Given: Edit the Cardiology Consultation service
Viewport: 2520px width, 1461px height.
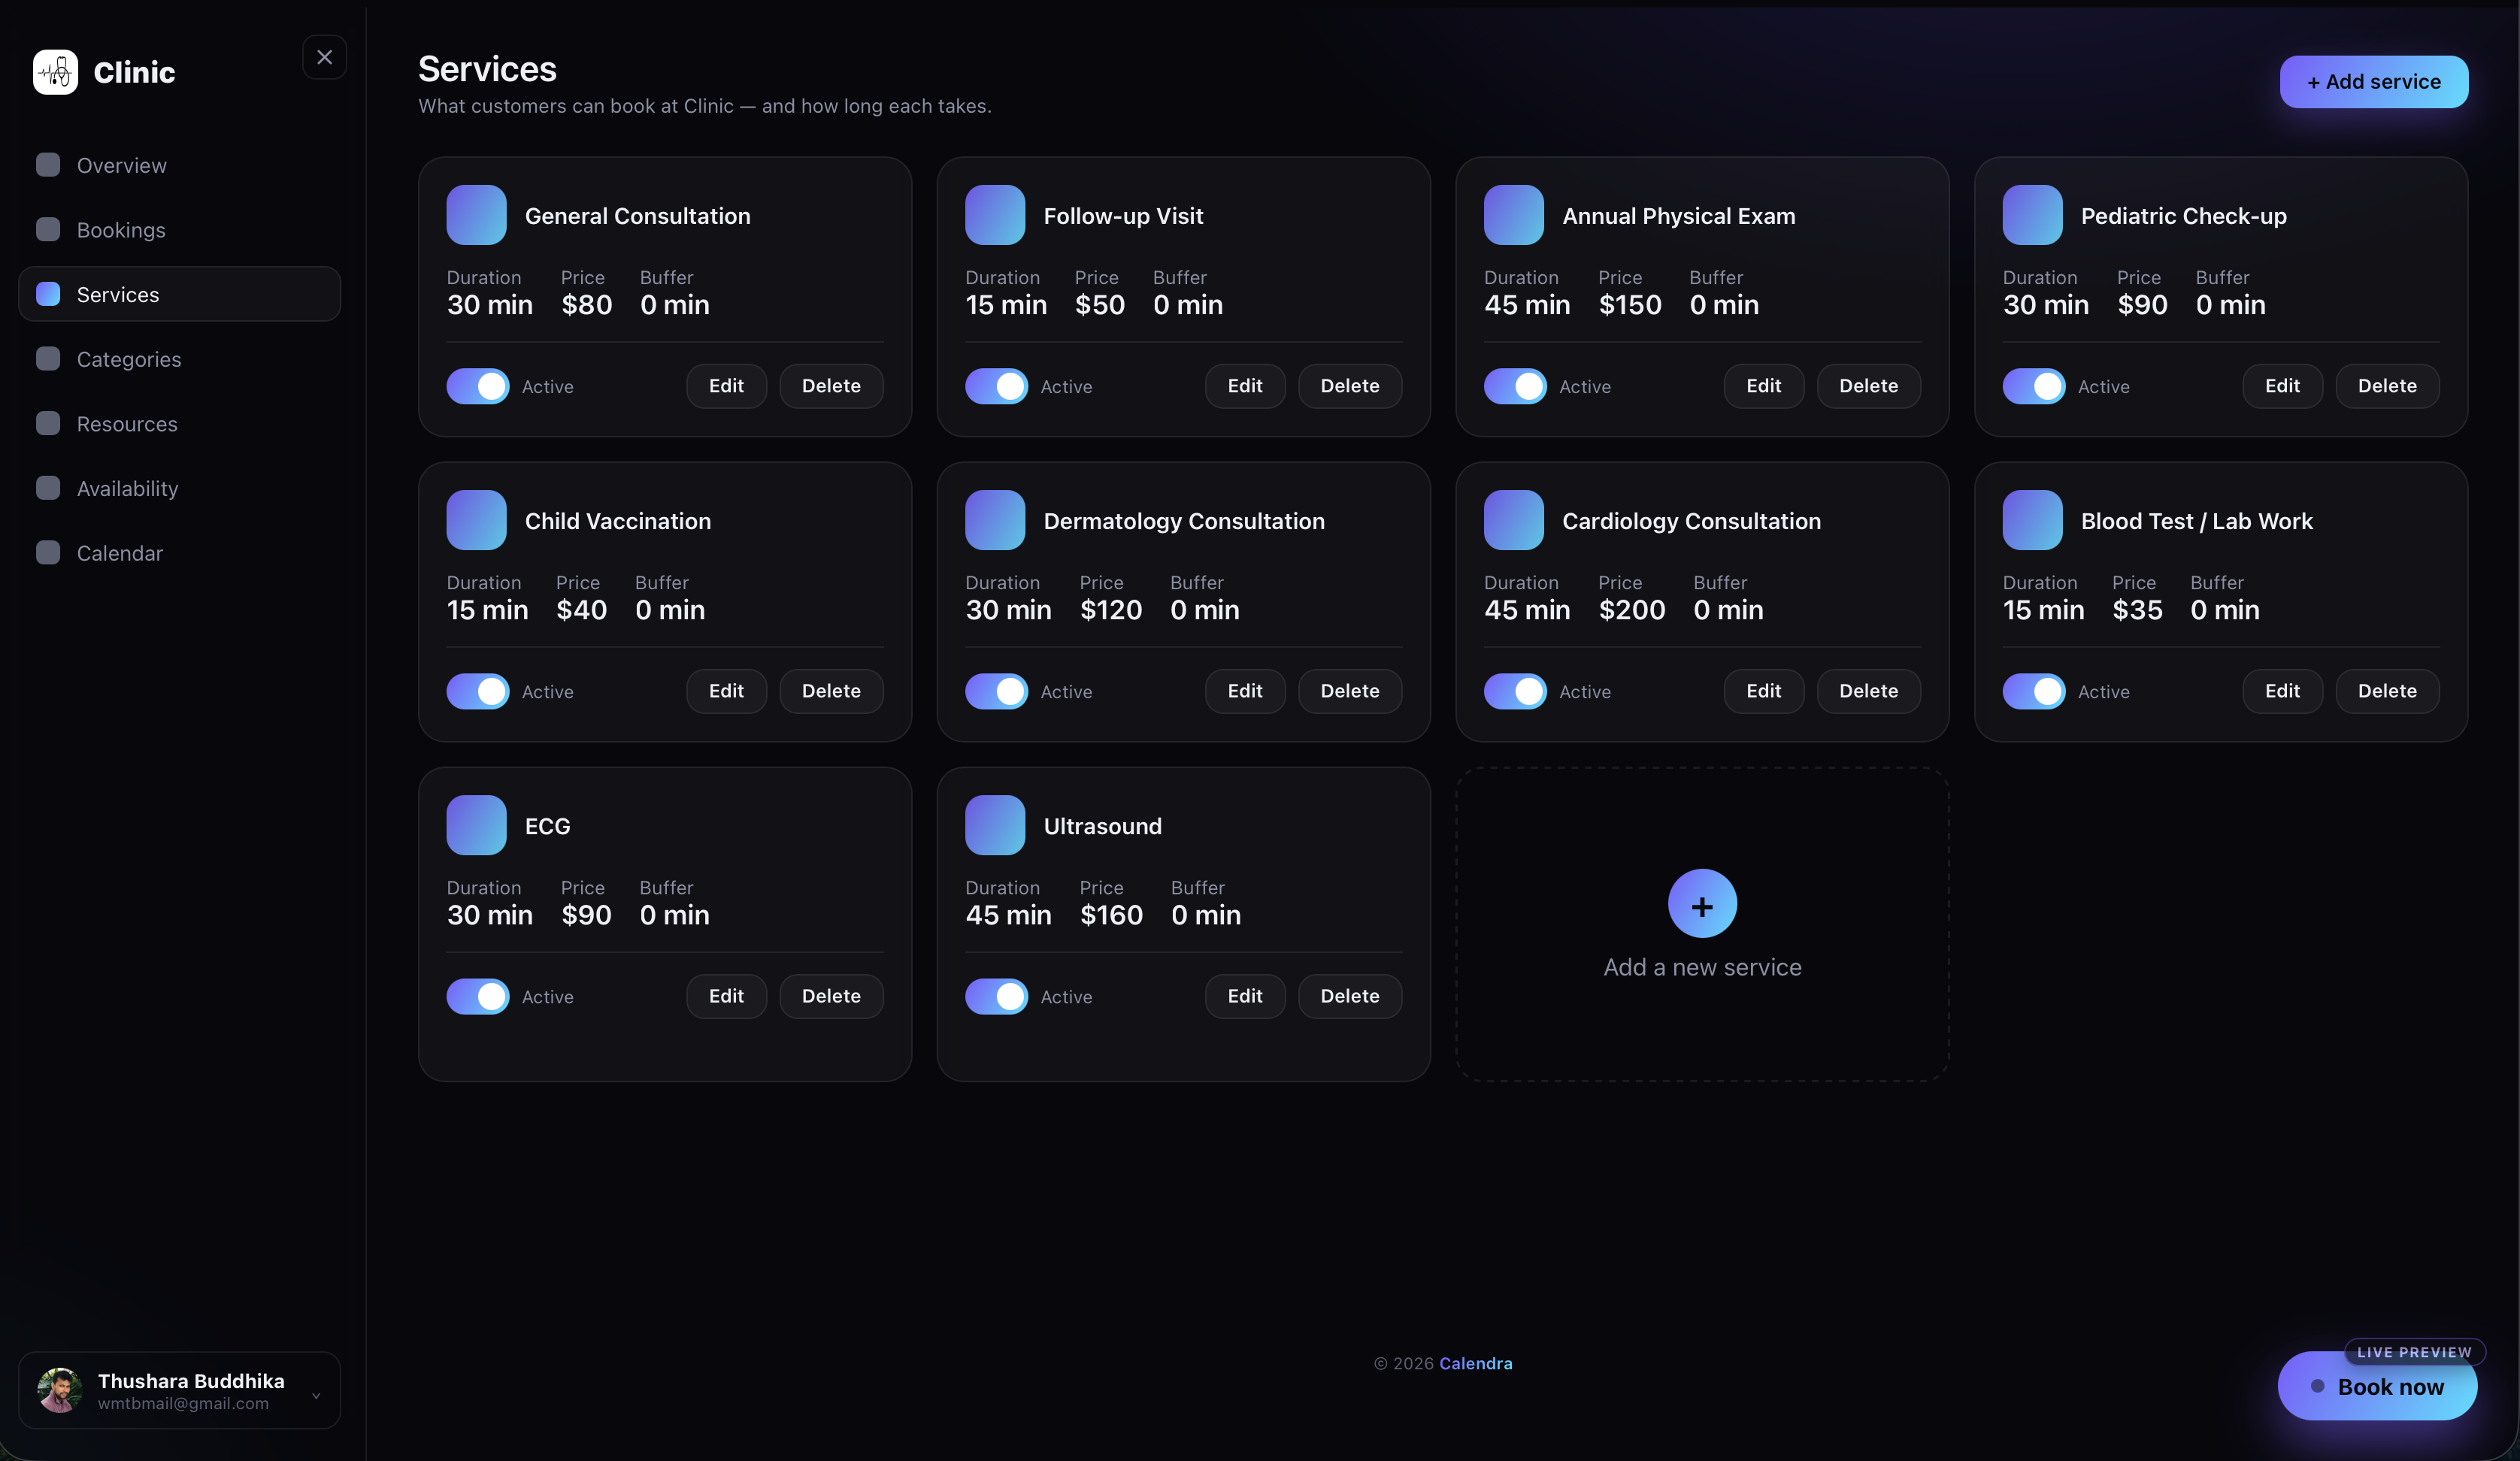Looking at the screenshot, I should (1763, 691).
